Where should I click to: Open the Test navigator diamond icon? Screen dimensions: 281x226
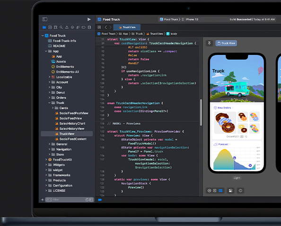[x=72, y=27]
